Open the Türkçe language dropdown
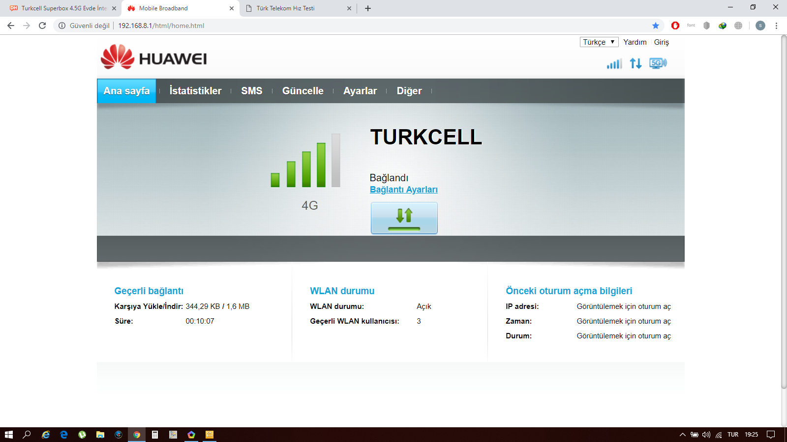The width and height of the screenshot is (787, 442). pyautogui.click(x=599, y=42)
